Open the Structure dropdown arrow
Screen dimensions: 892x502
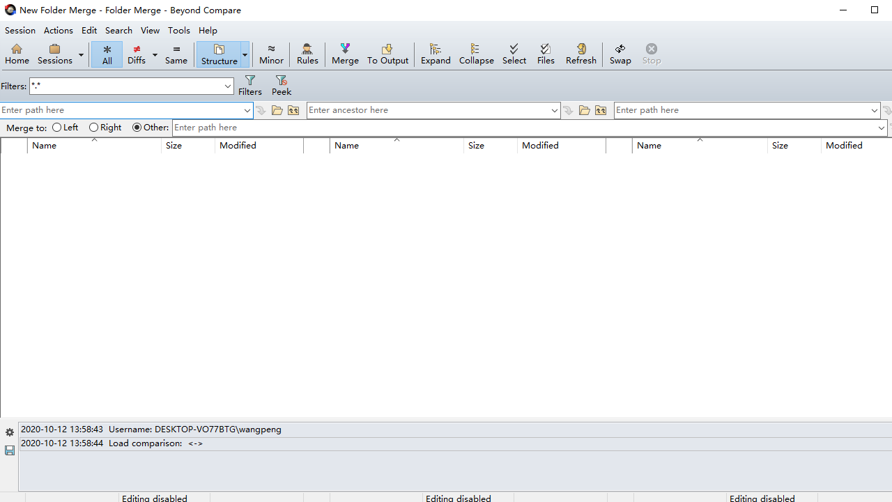[x=245, y=54]
